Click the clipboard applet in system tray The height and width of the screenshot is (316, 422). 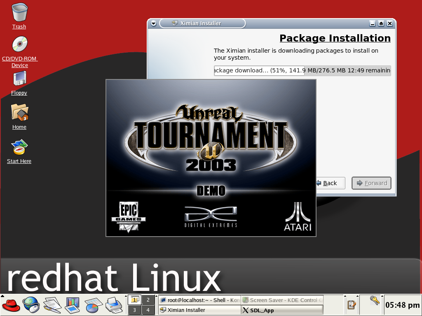tap(352, 305)
